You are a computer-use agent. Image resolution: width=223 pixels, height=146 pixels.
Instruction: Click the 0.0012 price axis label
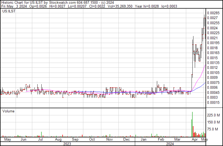(x=212, y=67)
